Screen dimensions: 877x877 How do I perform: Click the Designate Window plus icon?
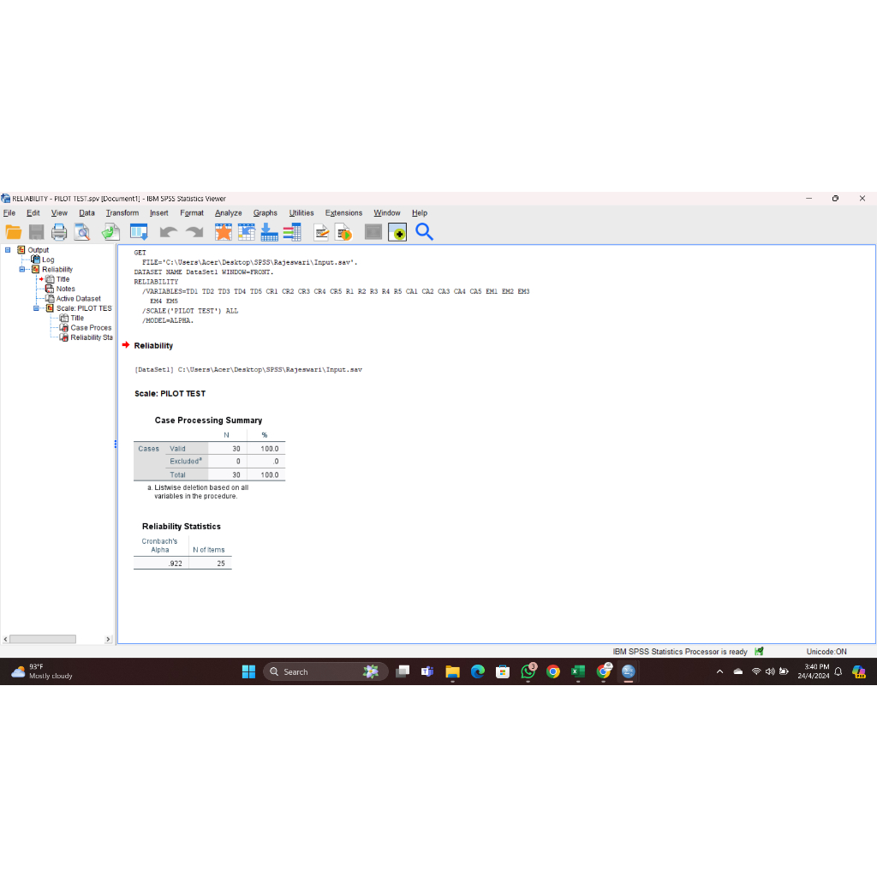point(397,231)
